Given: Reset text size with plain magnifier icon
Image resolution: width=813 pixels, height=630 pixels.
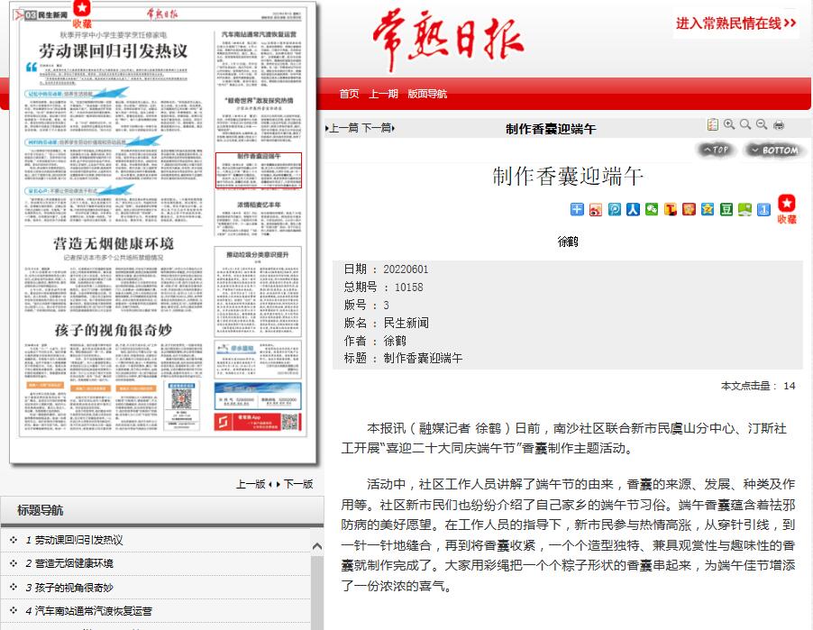Looking at the screenshot, I should 745,124.
